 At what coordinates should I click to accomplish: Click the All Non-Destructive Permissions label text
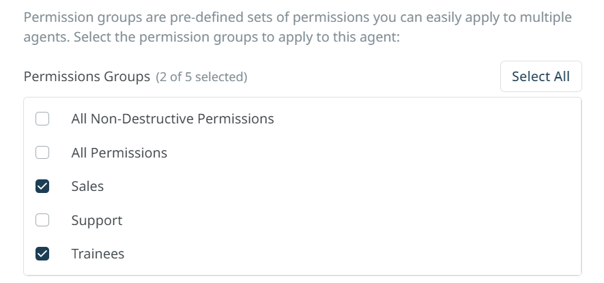(x=172, y=119)
